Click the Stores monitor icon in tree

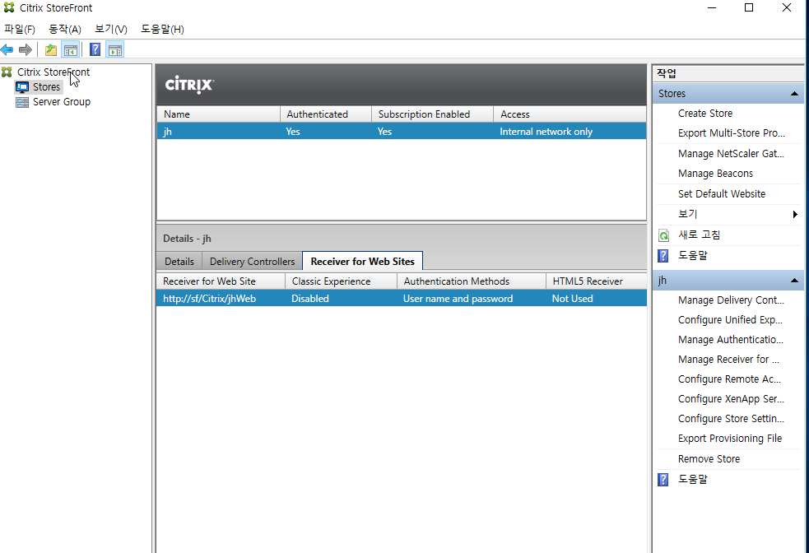(22, 86)
